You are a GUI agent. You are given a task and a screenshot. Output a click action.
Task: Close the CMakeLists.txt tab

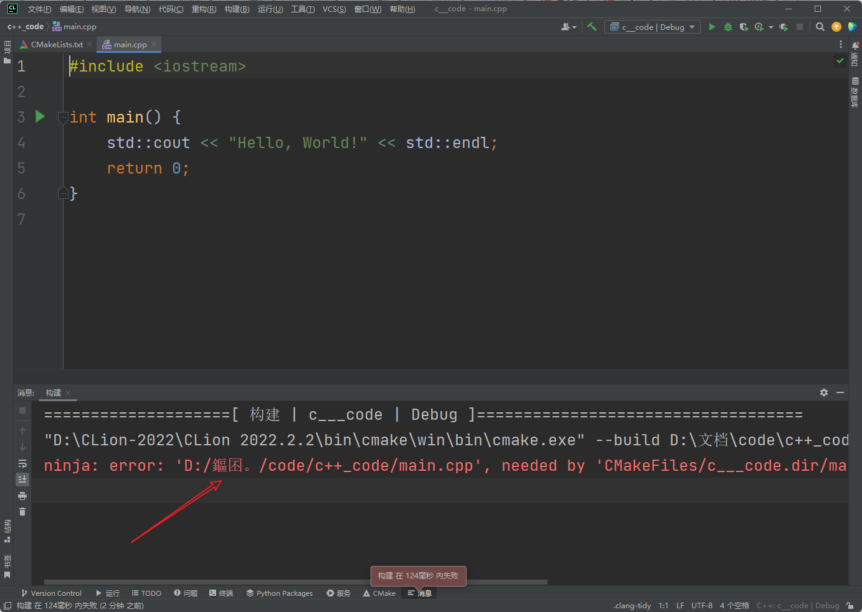pos(90,44)
